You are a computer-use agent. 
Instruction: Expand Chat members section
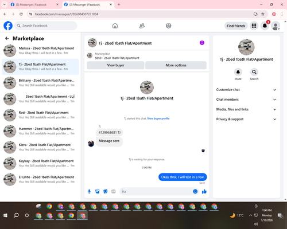pos(246,100)
